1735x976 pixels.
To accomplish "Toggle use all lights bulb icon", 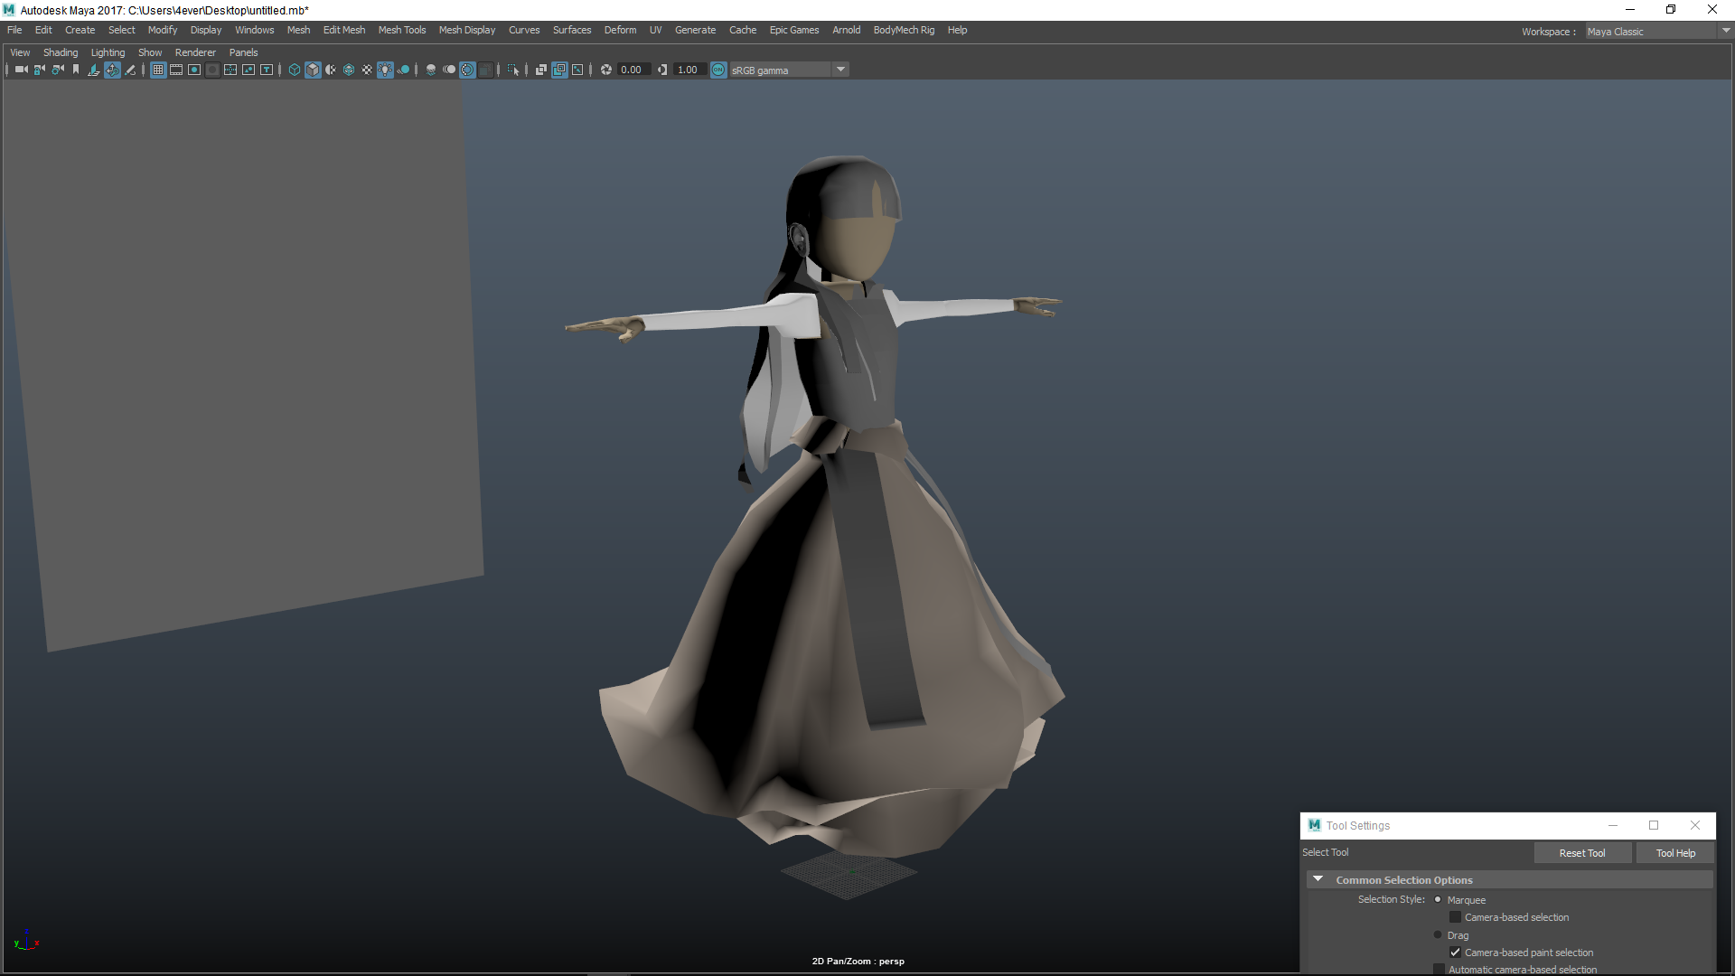I will [385, 70].
